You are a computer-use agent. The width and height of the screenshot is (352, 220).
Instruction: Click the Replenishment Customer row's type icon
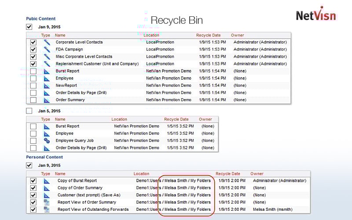pyautogui.click(x=47, y=64)
